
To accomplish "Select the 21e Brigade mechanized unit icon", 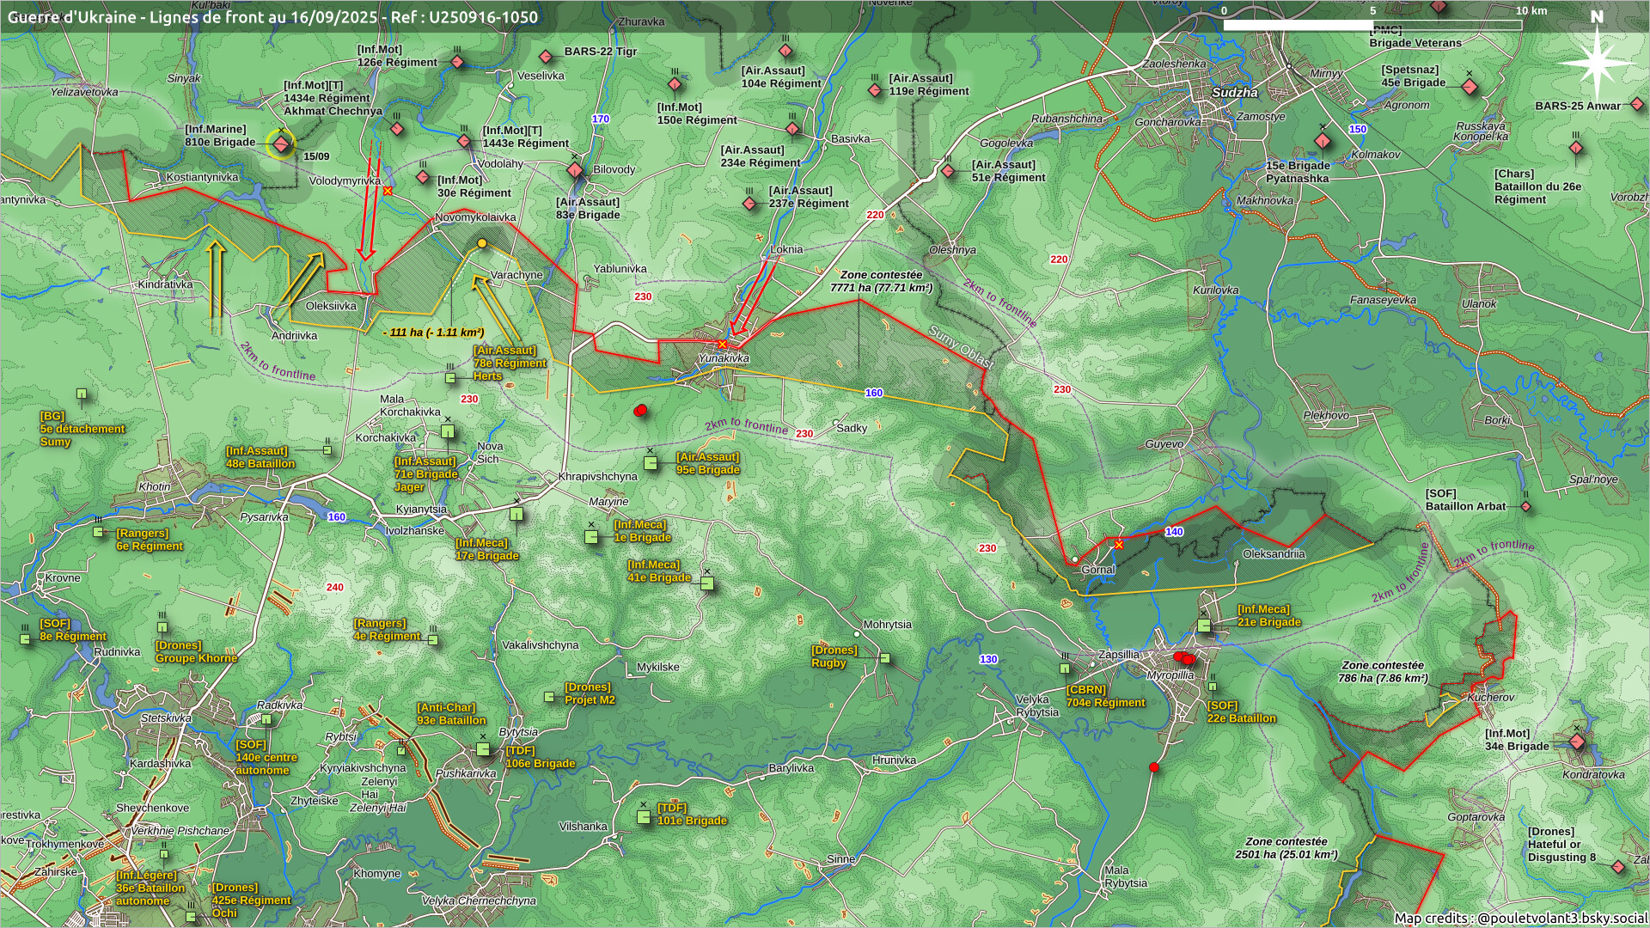I will click(x=1204, y=626).
